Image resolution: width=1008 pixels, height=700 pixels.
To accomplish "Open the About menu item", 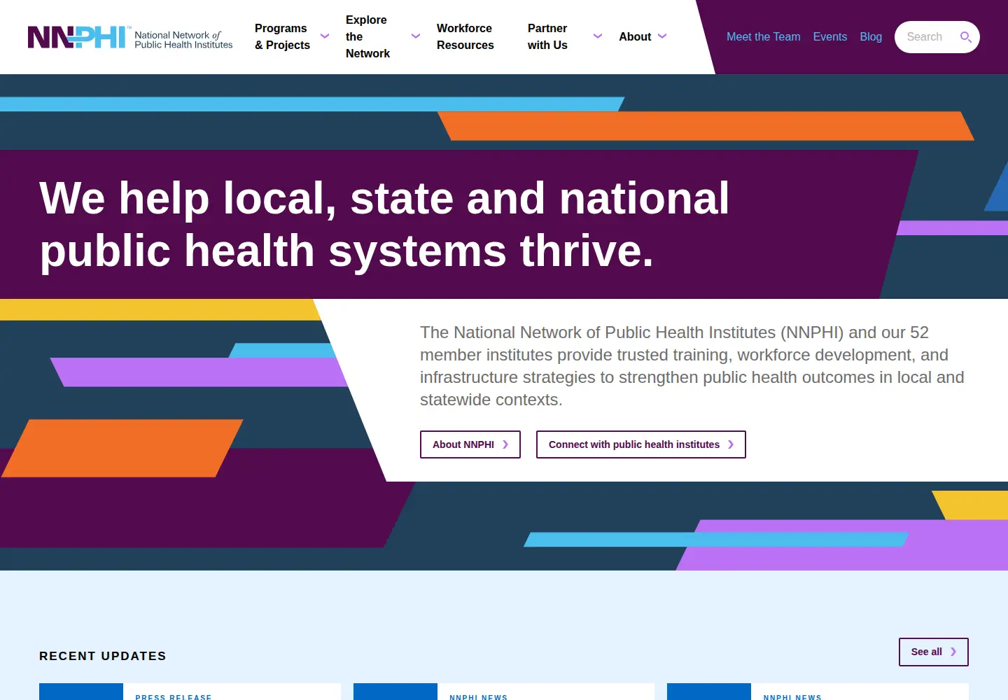I will (635, 36).
